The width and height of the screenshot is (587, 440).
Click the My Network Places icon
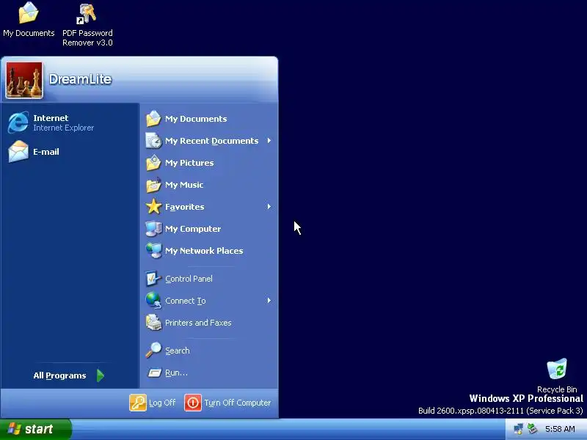(153, 251)
